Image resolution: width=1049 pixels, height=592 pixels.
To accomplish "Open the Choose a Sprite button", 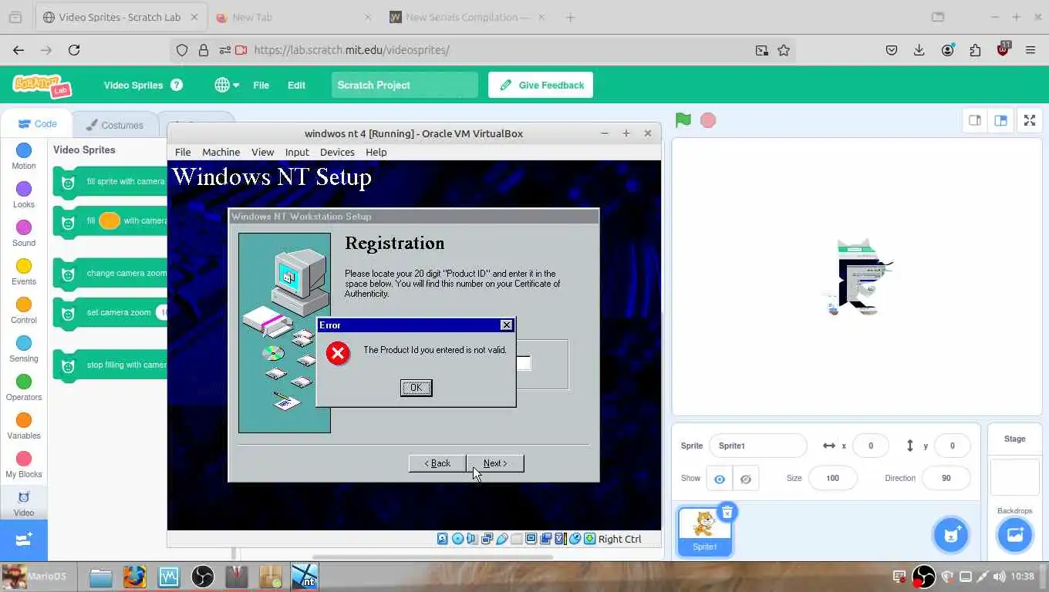I will 950,535.
